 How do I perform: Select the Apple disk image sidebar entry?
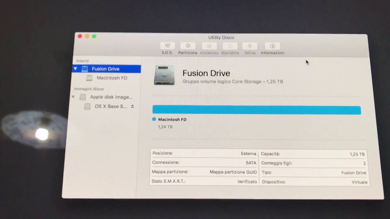(x=111, y=97)
